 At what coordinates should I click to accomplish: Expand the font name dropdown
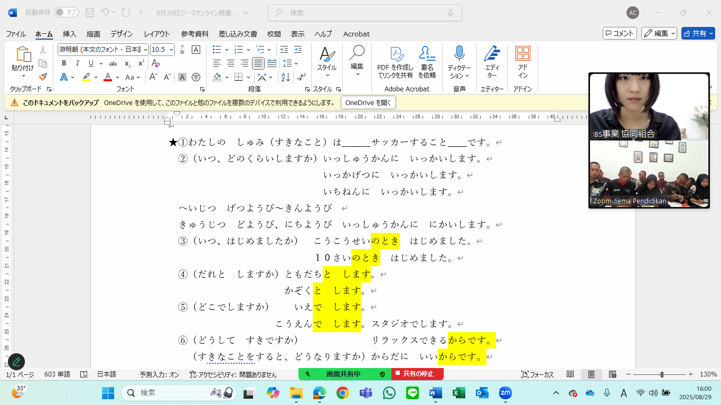145,50
